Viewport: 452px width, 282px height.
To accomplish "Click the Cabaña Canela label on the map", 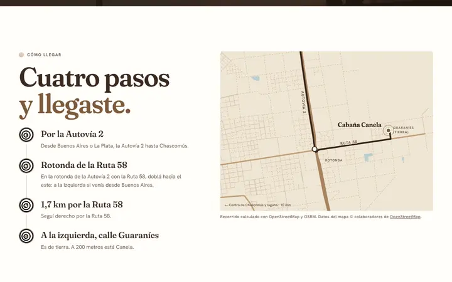I will [360, 125].
